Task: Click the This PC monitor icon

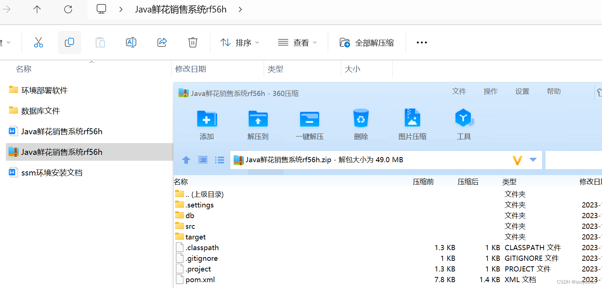Action: (101, 9)
